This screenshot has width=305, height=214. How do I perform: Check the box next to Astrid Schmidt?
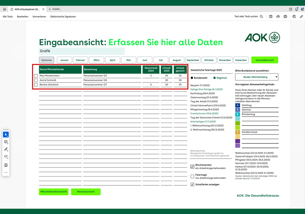pyautogui.click(x=36, y=80)
